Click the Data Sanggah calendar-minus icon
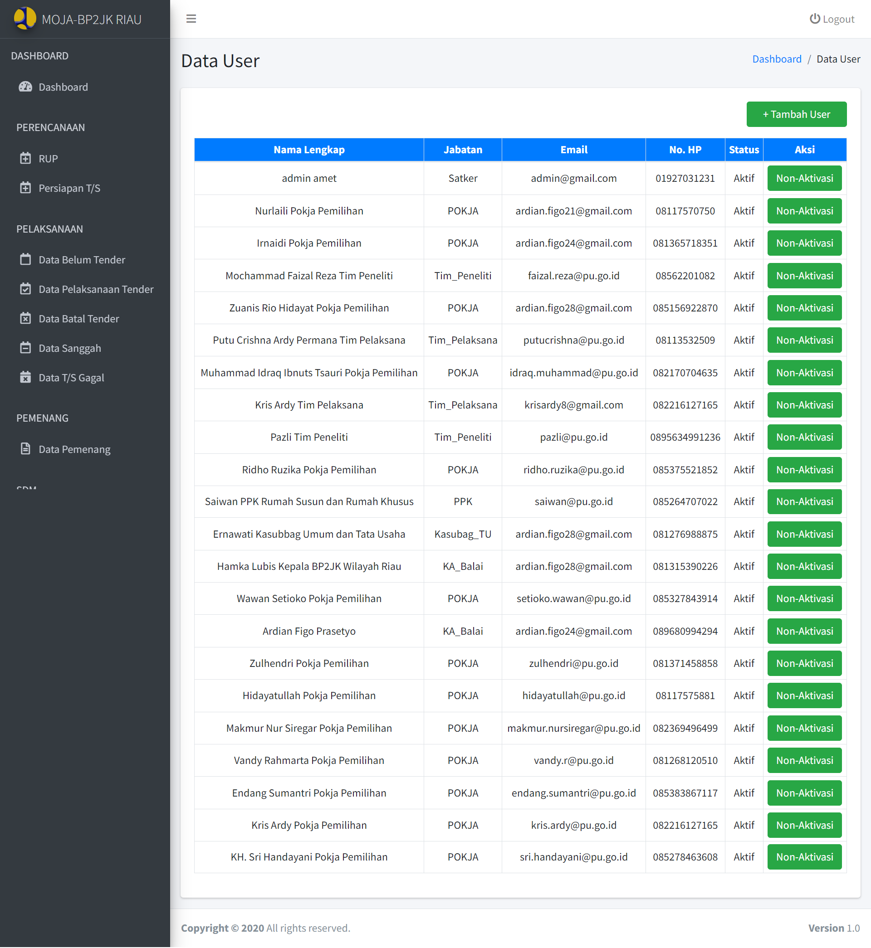The height and width of the screenshot is (948, 871). coord(25,348)
